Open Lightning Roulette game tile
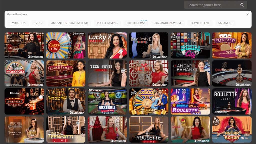The image size is (256, 144). coord(24,45)
